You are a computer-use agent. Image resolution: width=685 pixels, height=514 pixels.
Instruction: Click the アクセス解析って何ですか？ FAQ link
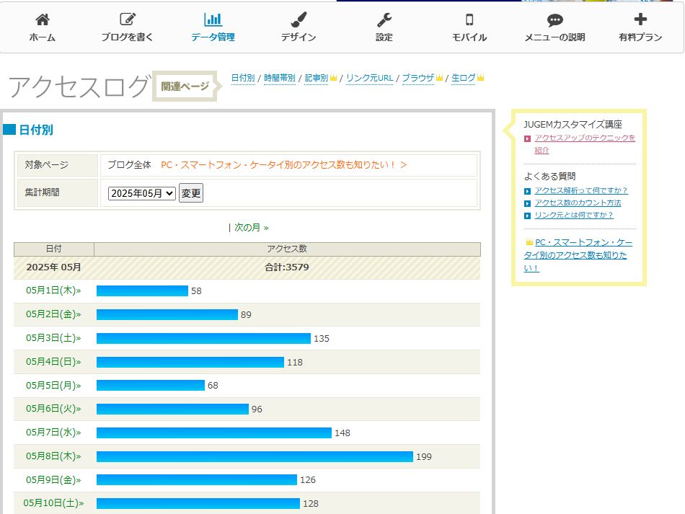tap(581, 191)
